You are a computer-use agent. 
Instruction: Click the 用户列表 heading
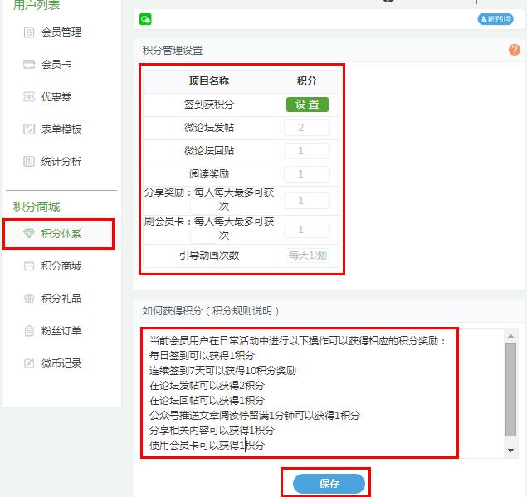point(37,5)
